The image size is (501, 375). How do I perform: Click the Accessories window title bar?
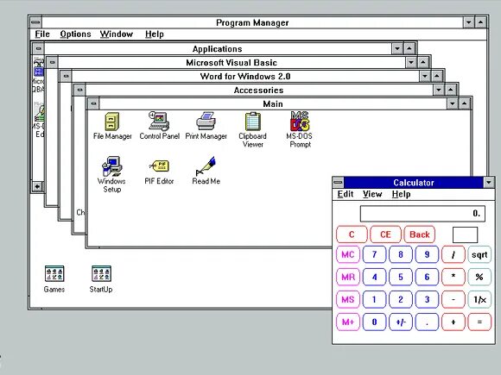pyautogui.click(x=258, y=90)
